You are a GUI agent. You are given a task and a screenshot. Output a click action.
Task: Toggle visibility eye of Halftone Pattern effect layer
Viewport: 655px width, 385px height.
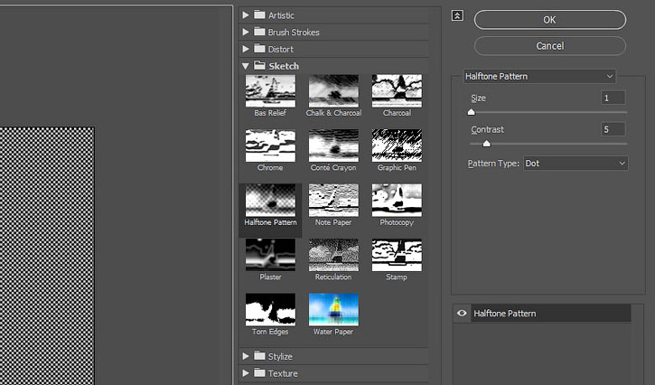(462, 313)
